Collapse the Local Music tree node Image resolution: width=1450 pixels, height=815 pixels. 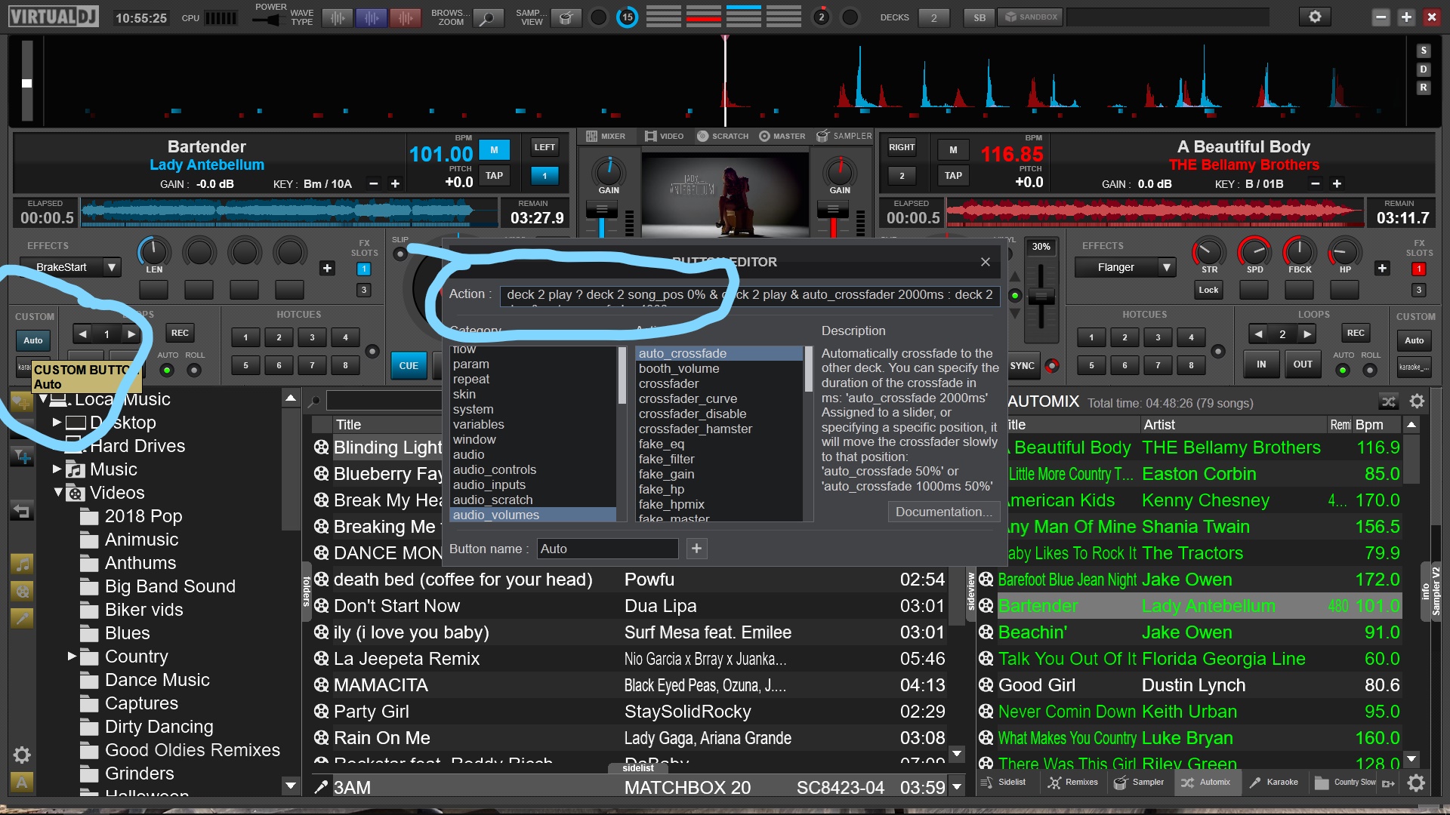click(44, 398)
